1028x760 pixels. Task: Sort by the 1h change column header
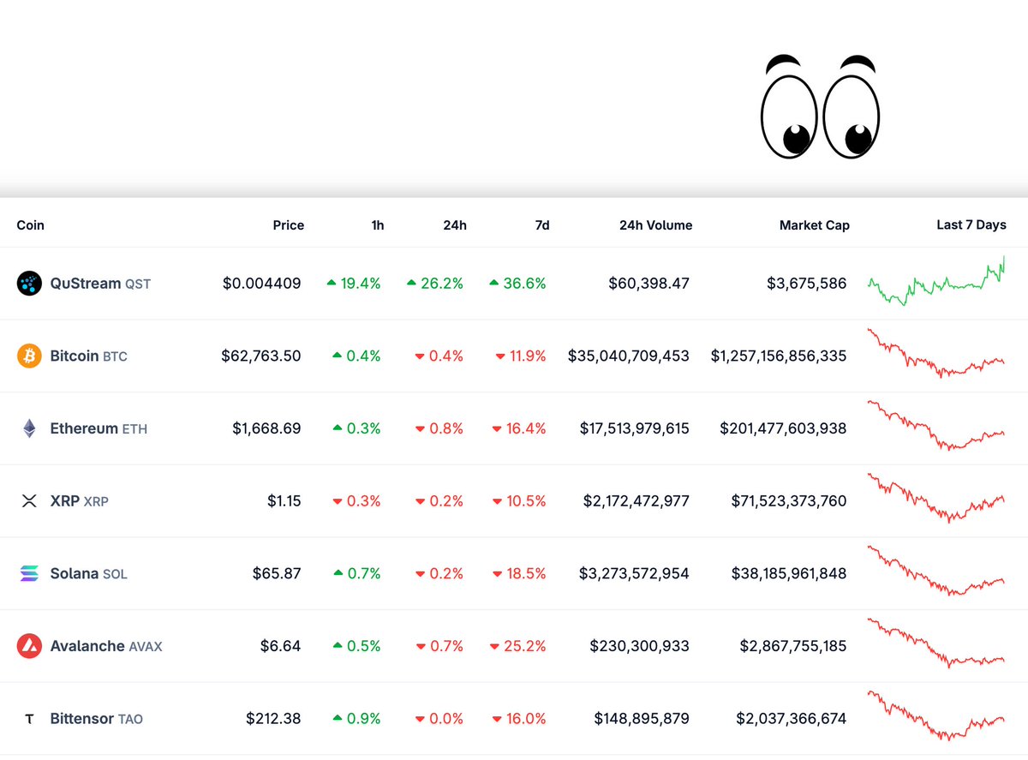coord(378,225)
